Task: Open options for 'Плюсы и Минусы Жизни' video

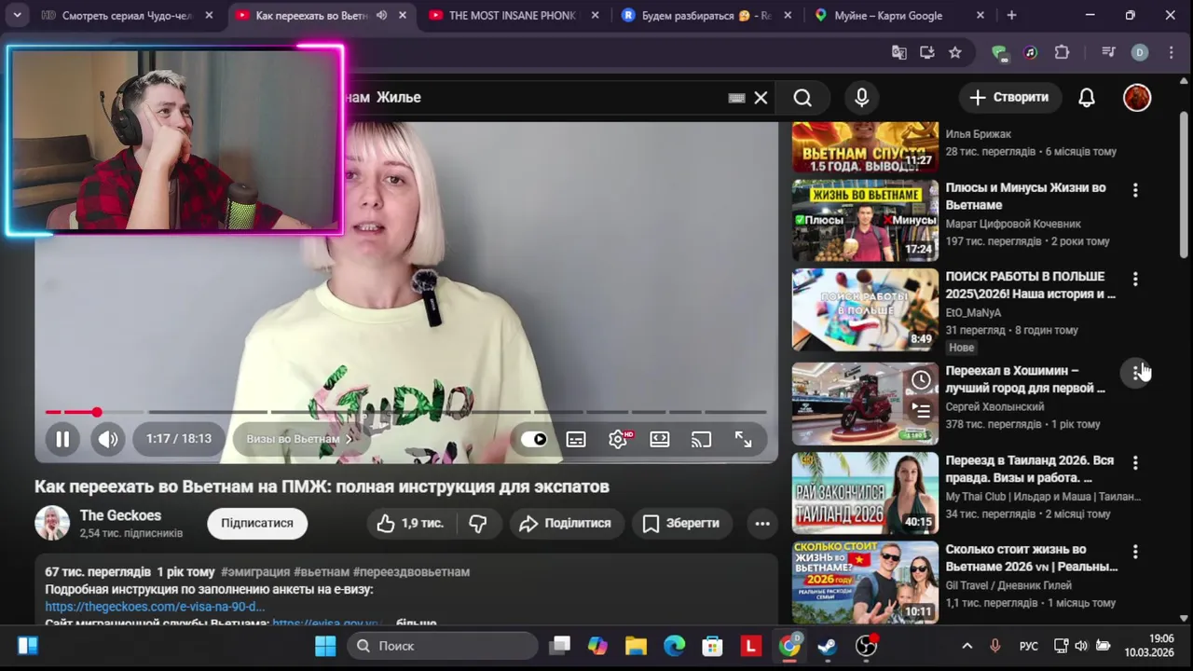Action: coord(1135,190)
